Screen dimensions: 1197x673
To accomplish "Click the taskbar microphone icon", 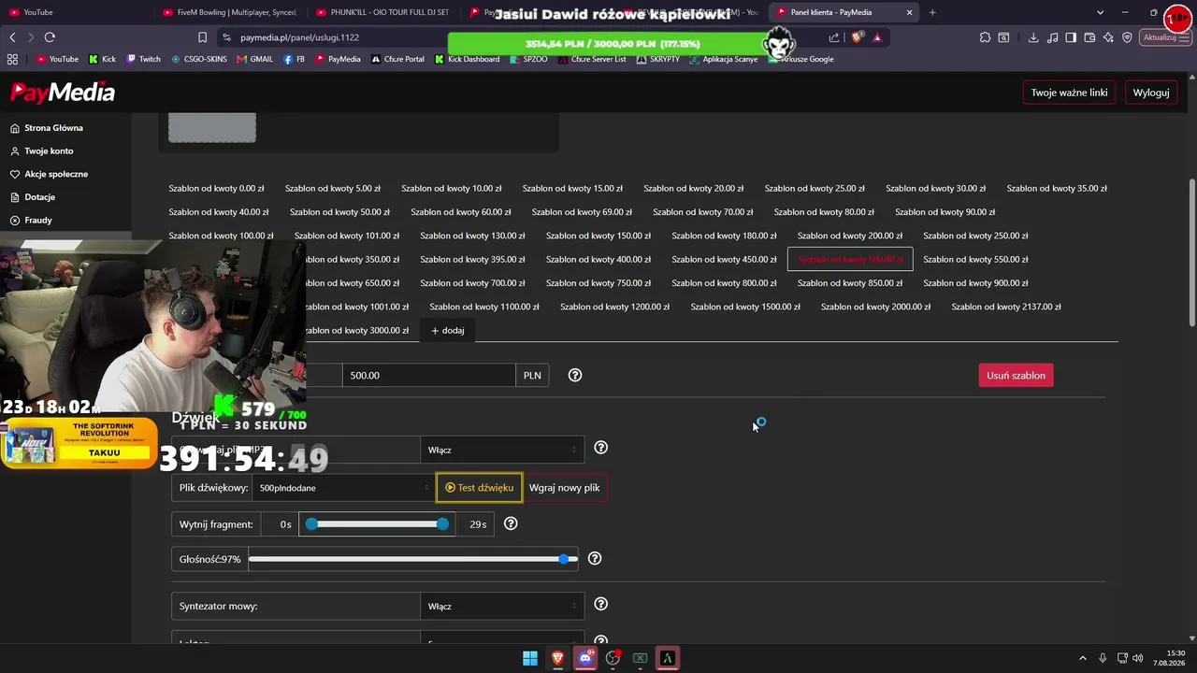I will (1103, 658).
